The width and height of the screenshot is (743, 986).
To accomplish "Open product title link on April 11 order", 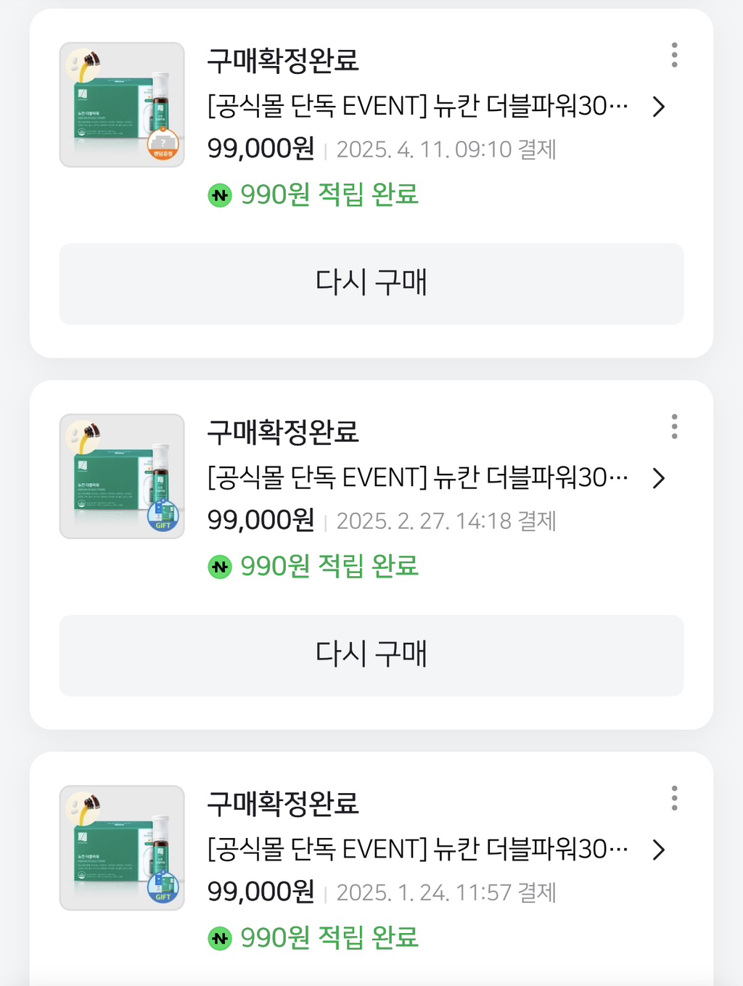I will 417,107.
